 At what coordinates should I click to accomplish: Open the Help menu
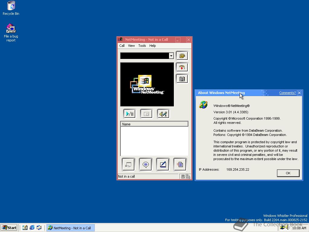[x=152, y=46]
